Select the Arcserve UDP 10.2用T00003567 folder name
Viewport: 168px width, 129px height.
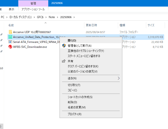32,32
